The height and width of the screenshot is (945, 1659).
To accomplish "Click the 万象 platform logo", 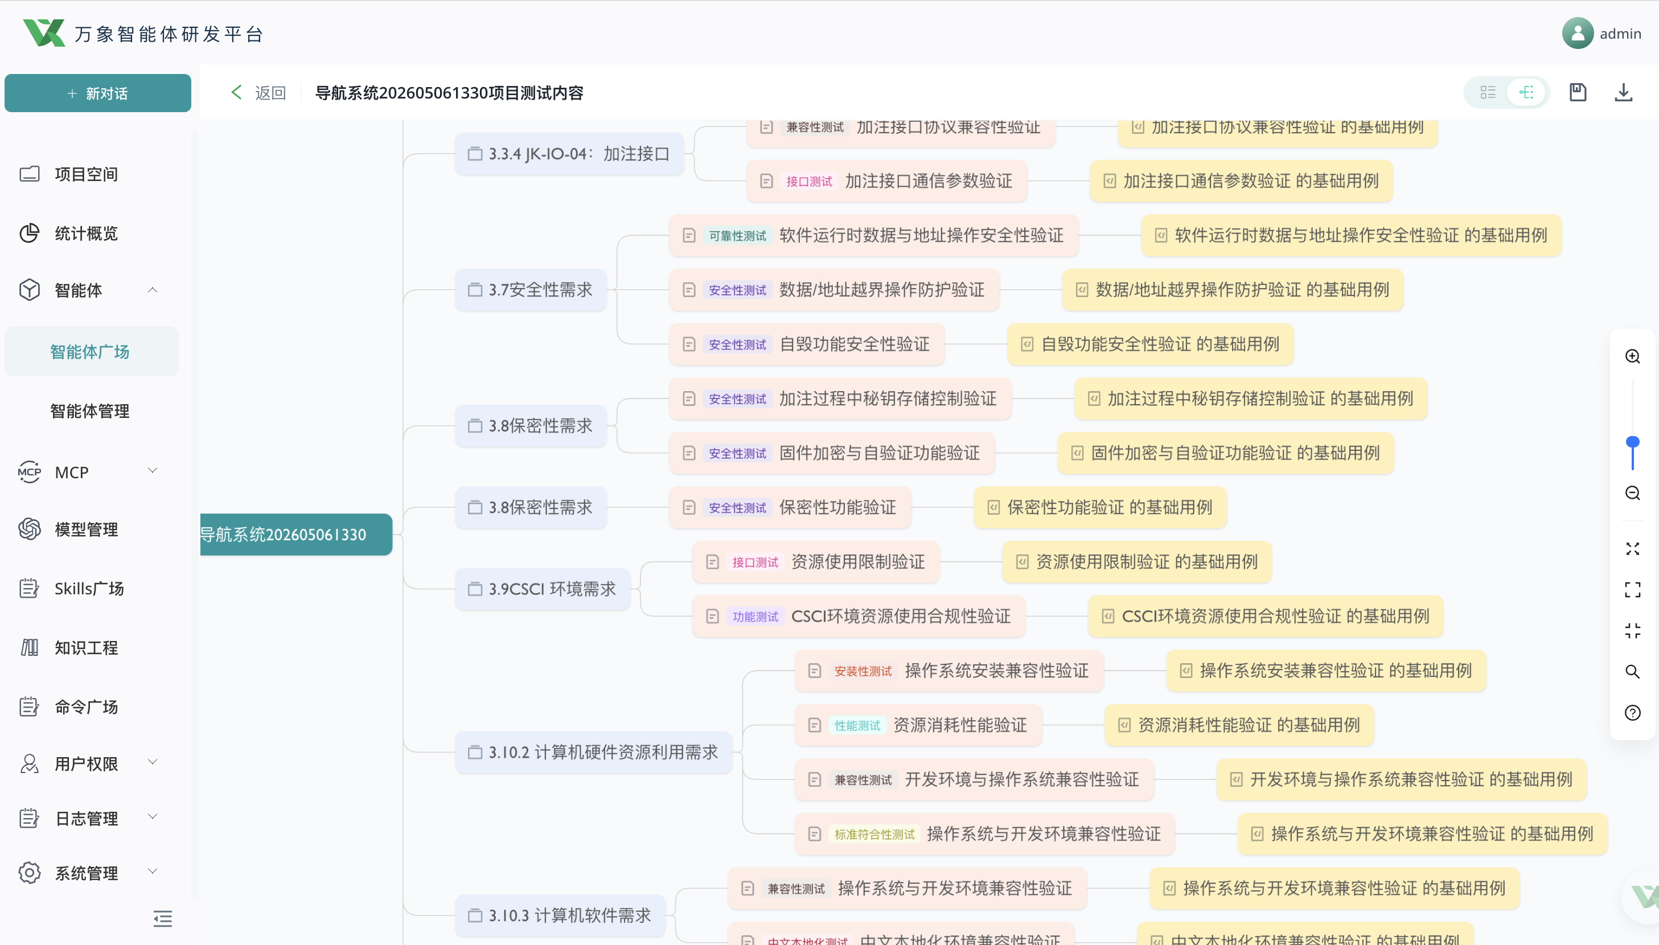I will [x=43, y=32].
